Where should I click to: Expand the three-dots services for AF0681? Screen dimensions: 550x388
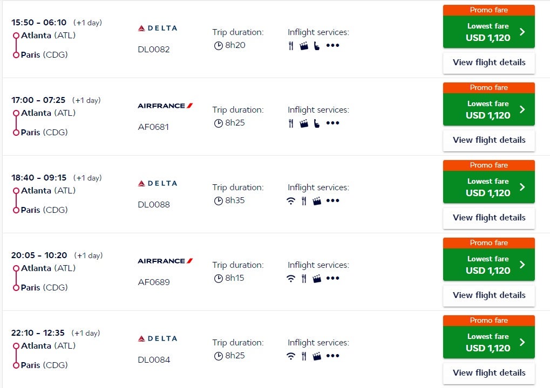[x=333, y=123]
